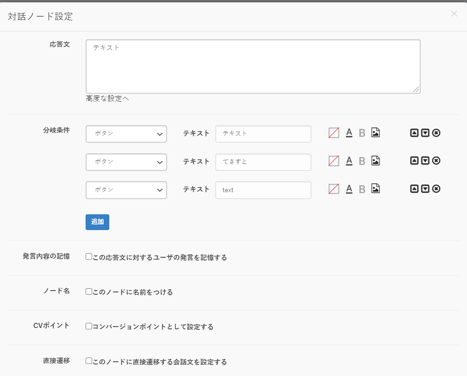Move てきすと condition row down
This screenshot has width=467, height=376.
click(425, 161)
